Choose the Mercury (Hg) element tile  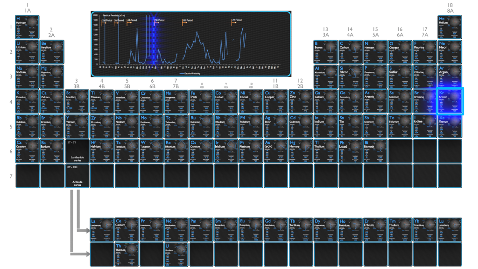coord(301,151)
